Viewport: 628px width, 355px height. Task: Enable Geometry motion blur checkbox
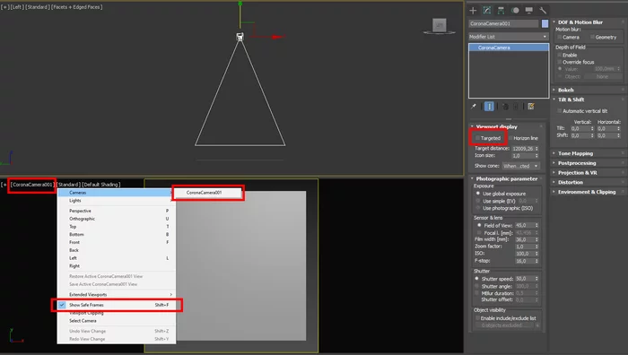click(x=592, y=38)
